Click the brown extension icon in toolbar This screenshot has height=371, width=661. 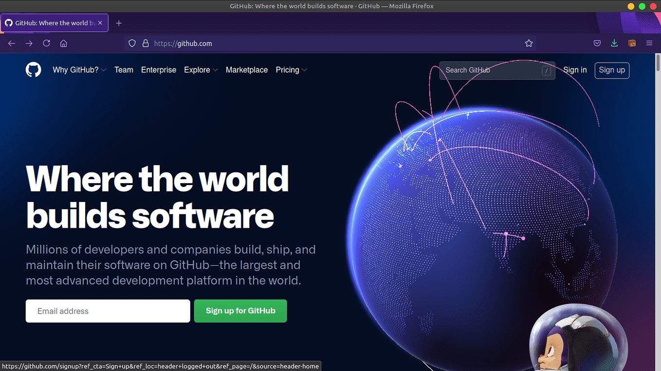[632, 43]
